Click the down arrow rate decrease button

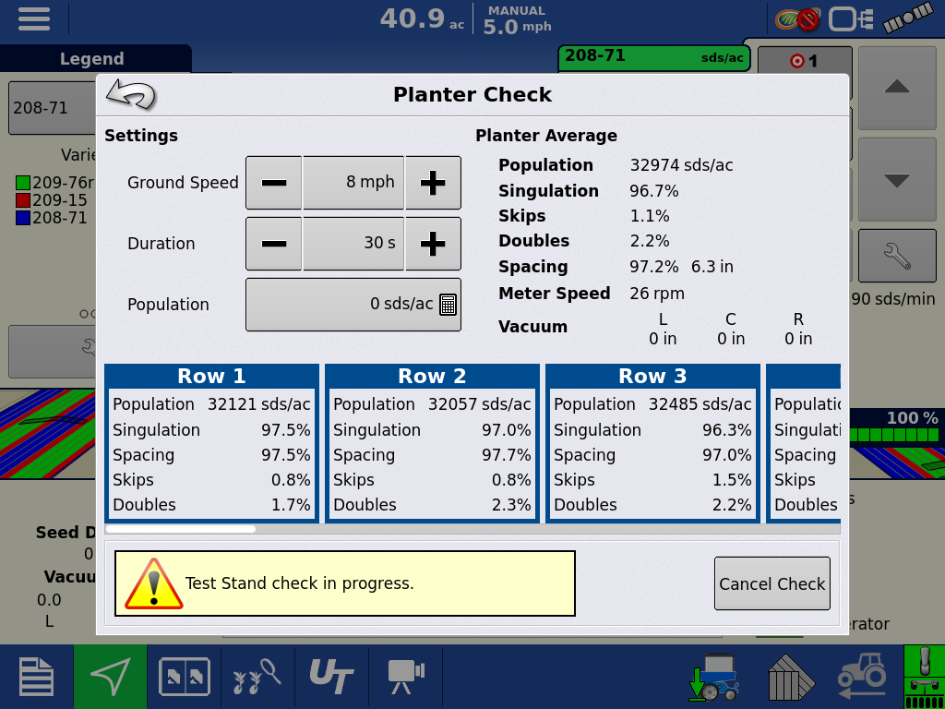[x=897, y=180]
